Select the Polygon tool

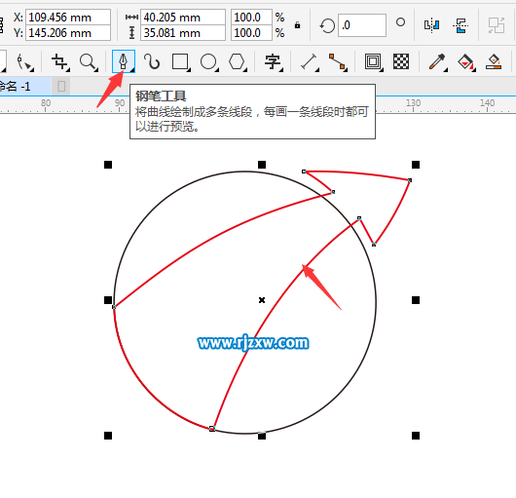click(x=238, y=62)
